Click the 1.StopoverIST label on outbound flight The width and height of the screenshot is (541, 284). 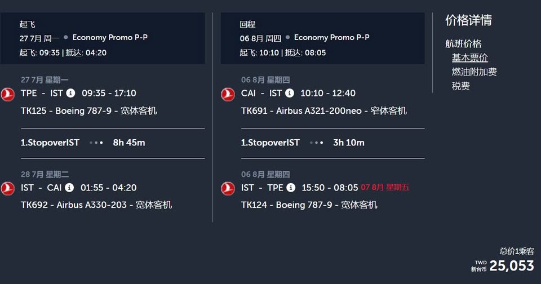[x=50, y=143]
